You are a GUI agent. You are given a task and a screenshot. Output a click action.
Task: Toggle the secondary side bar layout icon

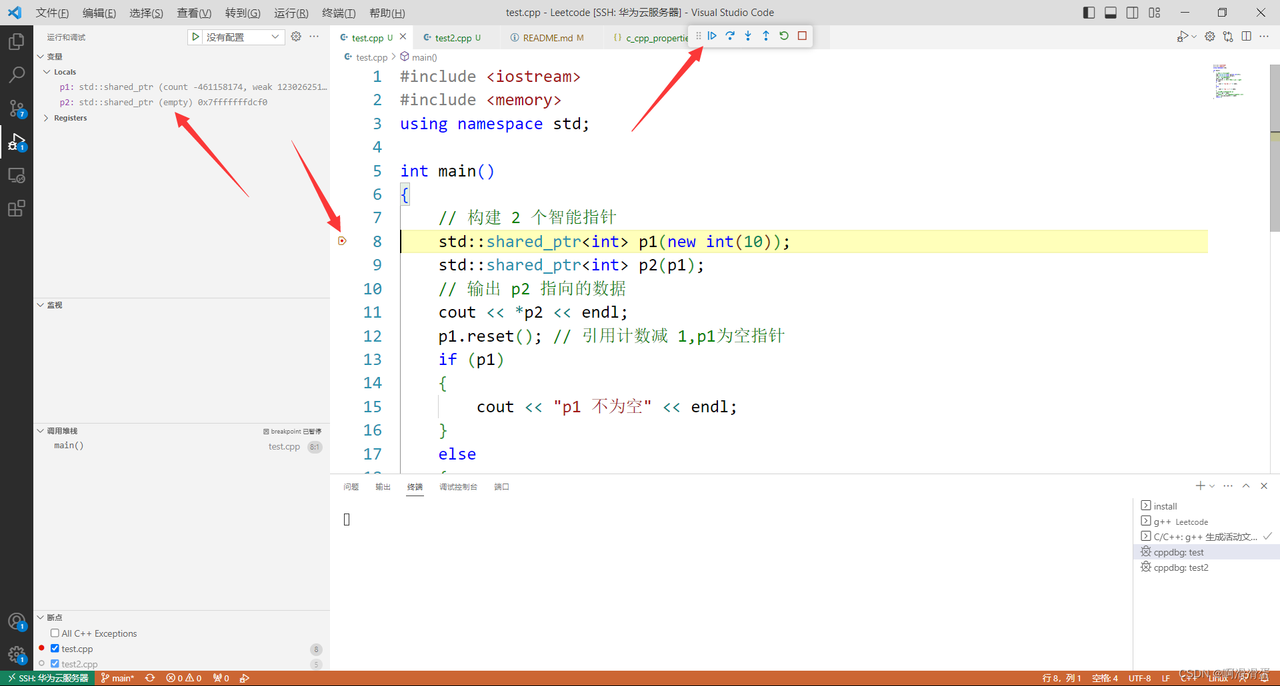[1132, 13]
